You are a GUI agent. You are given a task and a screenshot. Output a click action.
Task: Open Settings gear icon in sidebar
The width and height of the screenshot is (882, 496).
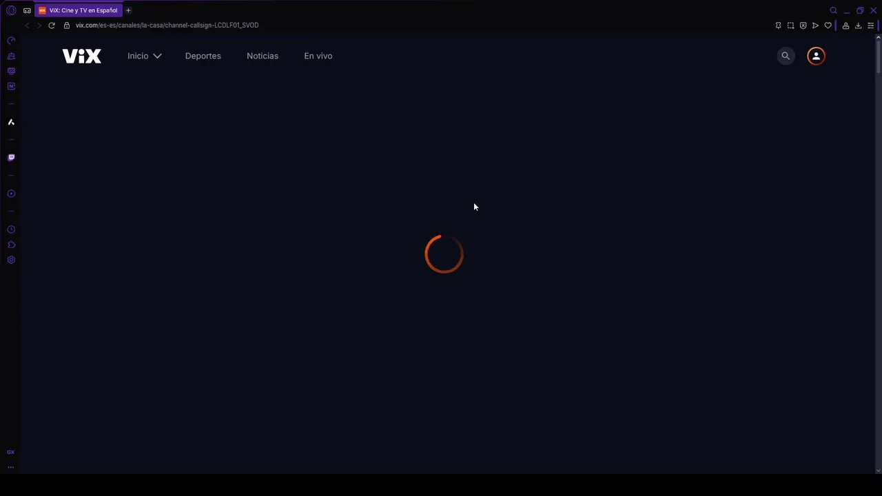[x=11, y=260]
